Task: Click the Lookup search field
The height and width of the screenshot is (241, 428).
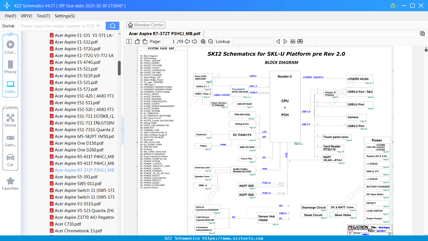Action: click(253, 42)
